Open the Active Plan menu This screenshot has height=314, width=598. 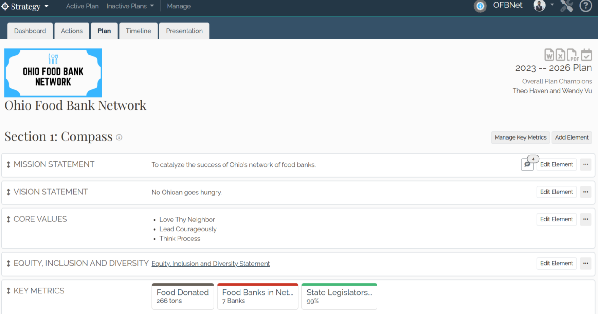82,6
